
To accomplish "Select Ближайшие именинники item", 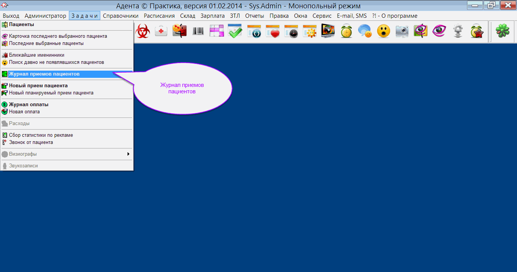I will point(37,55).
